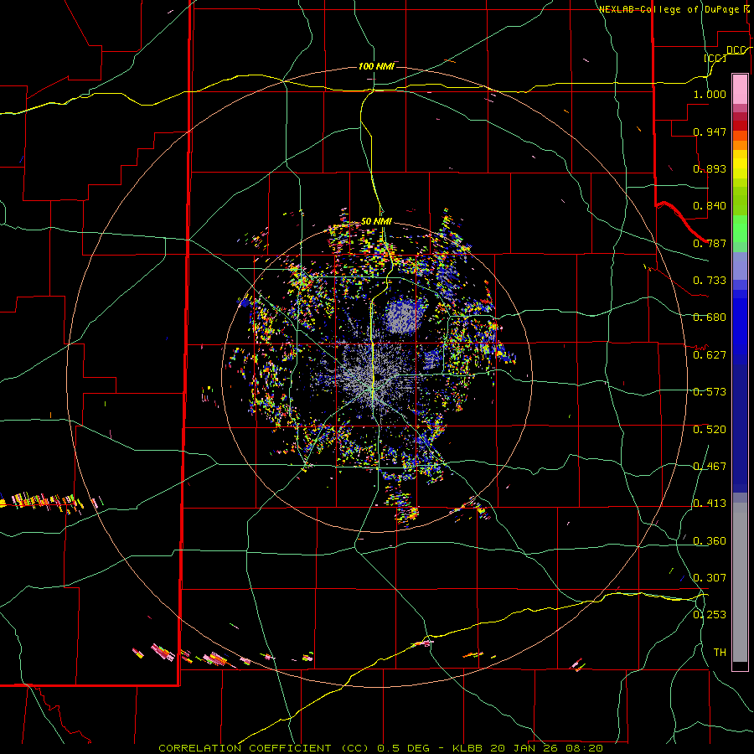This screenshot has height=754, width=754.
Task: Click the 0.360 color scale value
Action: coord(710,541)
